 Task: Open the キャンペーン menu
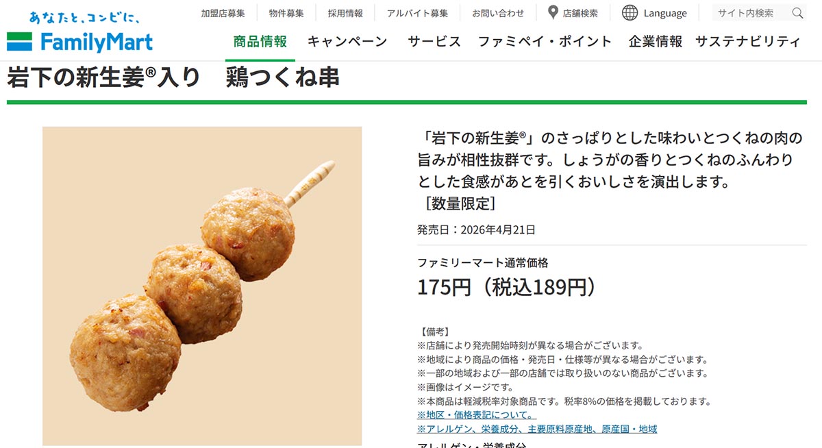pos(347,41)
